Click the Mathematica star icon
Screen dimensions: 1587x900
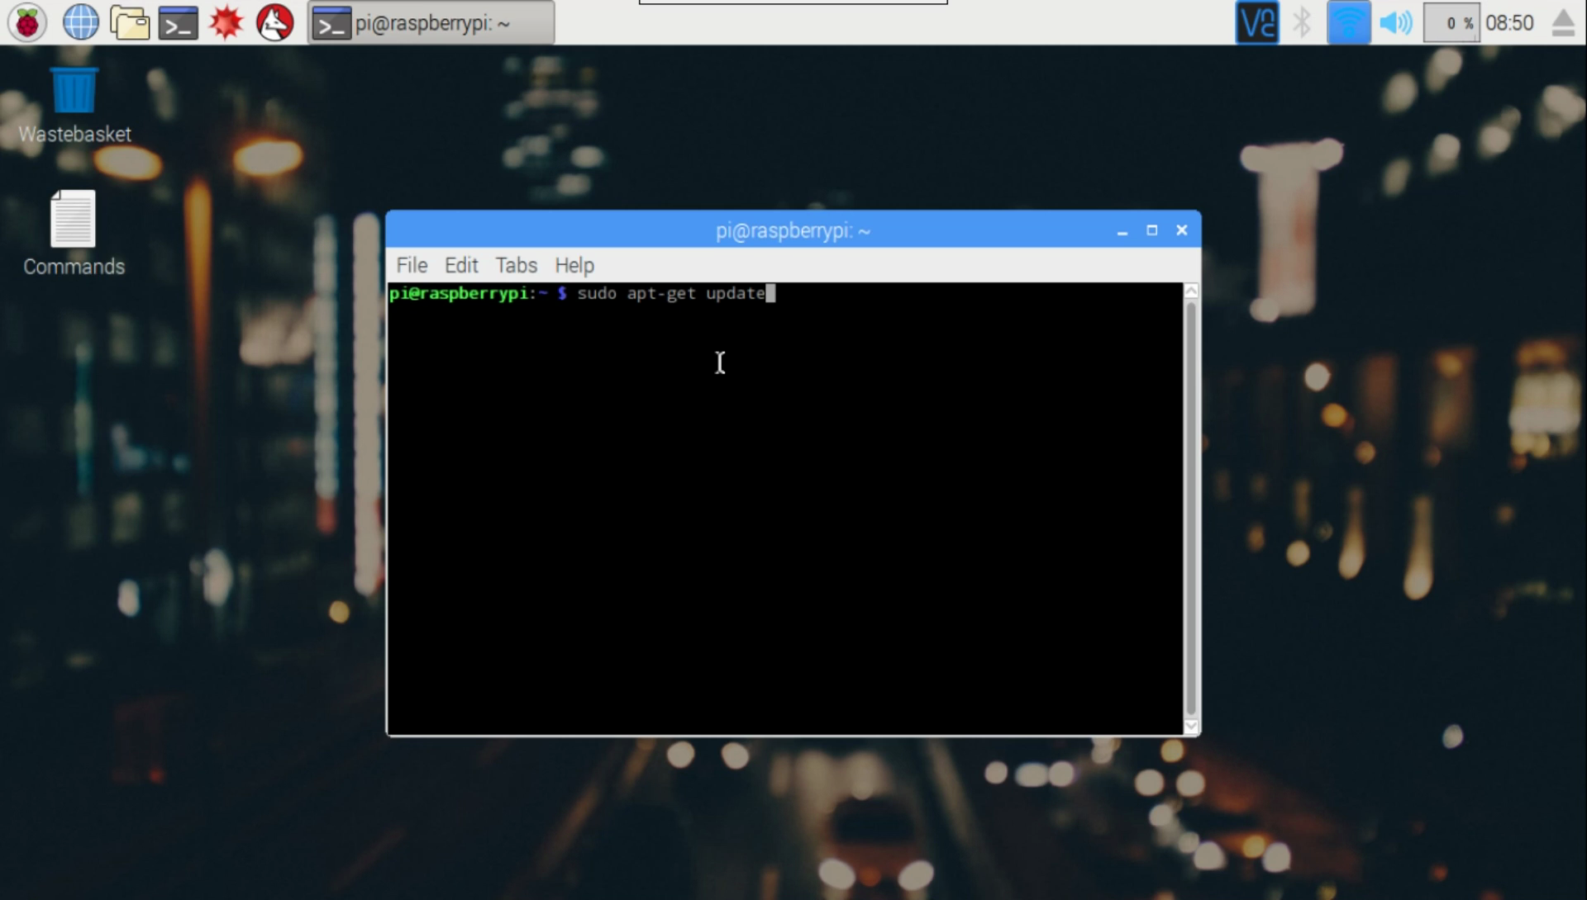click(x=226, y=23)
